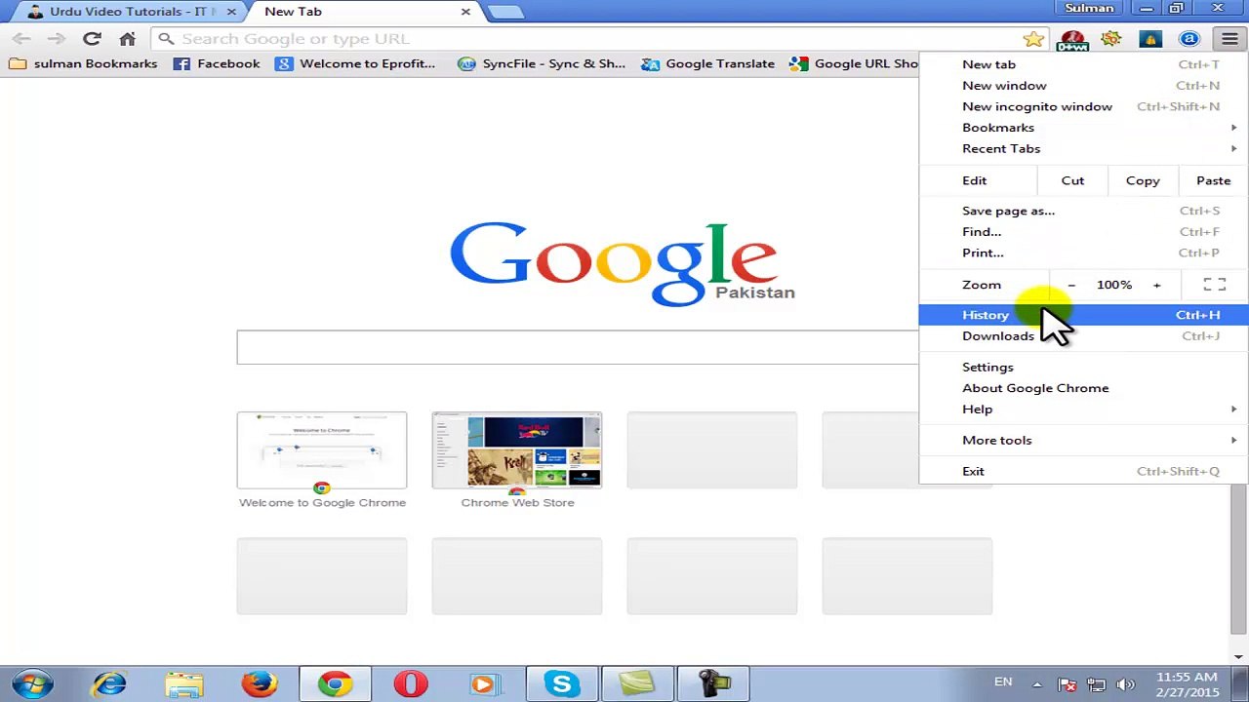The width and height of the screenshot is (1249, 702).
Task: Open Windows Media Player from the taskbar
Action: (x=484, y=684)
